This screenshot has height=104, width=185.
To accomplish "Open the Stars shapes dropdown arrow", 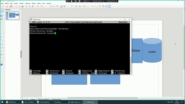I will pos(4,61).
